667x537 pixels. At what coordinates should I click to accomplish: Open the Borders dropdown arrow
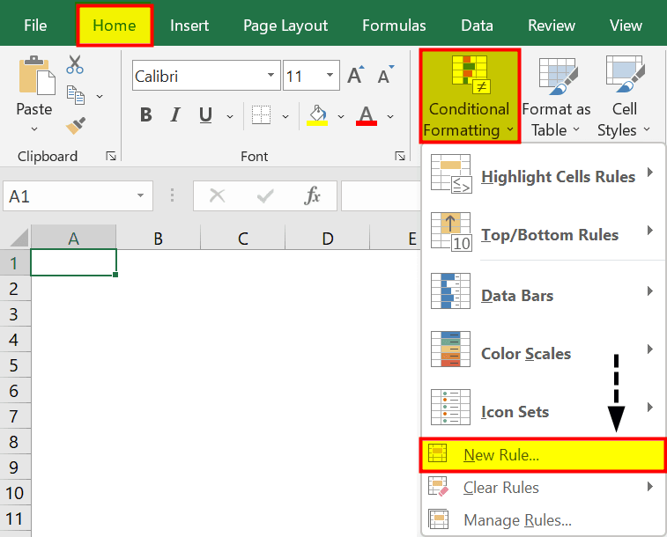pos(285,116)
